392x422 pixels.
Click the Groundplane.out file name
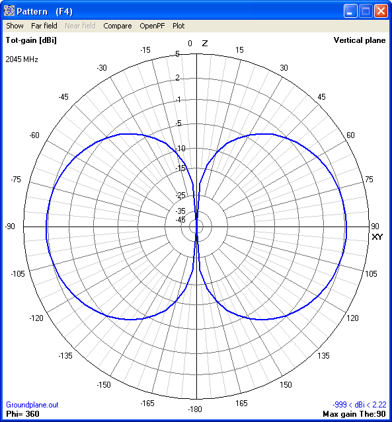(32, 405)
